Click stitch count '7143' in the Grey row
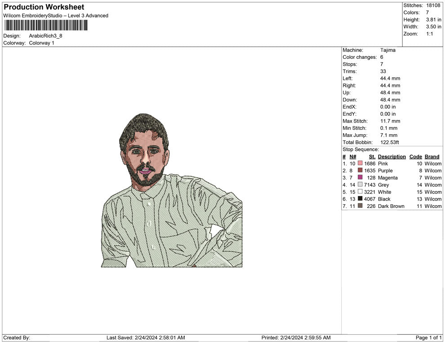445x342 pixels. coord(369,185)
